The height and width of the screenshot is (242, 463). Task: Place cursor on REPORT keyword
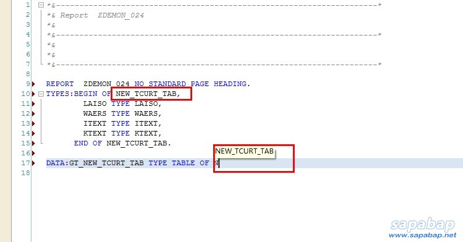click(60, 84)
